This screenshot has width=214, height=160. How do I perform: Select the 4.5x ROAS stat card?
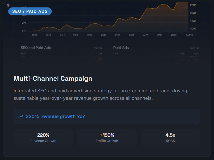(x=170, y=137)
